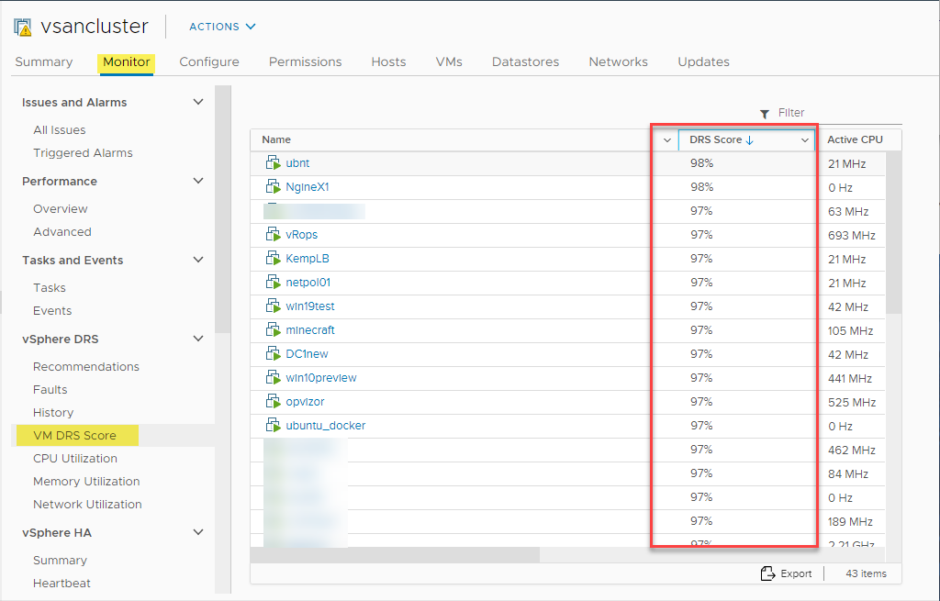
Task: Select CPU Utilization in sidebar
Action: pyautogui.click(x=75, y=459)
